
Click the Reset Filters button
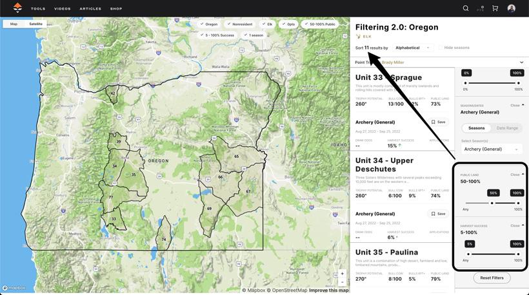(x=492, y=278)
